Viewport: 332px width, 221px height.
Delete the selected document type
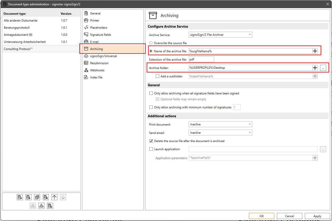coord(46,197)
